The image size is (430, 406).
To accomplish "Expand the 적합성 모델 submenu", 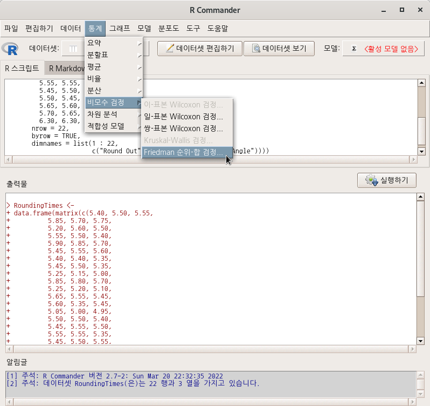I will click(x=114, y=126).
